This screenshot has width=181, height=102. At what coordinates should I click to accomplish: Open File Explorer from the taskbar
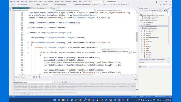click(x=63, y=100)
